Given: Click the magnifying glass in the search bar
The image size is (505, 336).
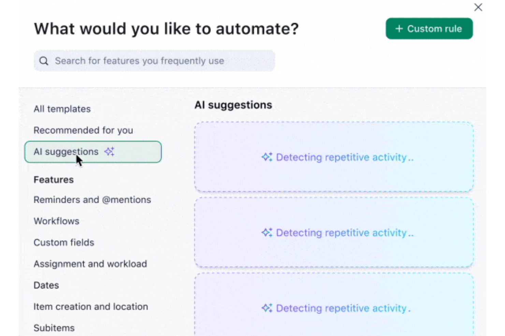Looking at the screenshot, I should click(44, 61).
